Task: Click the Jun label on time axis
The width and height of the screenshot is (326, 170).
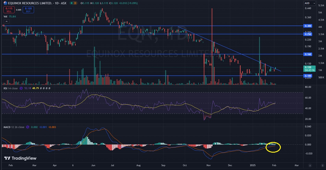Action: (93, 165)
